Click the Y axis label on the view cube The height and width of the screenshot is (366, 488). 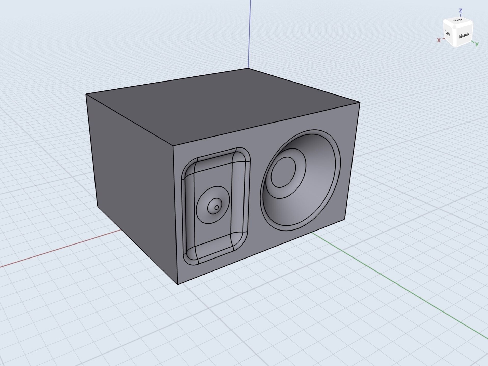click(x=477, y=44)
